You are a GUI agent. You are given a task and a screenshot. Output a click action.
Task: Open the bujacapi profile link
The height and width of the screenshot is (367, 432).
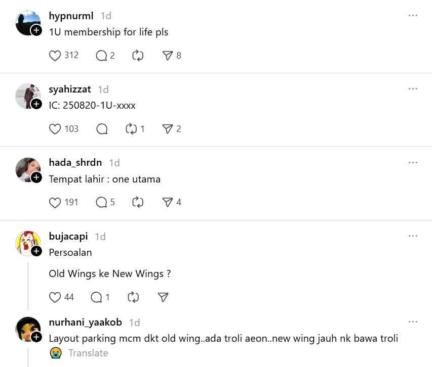[x=68, y=236]
